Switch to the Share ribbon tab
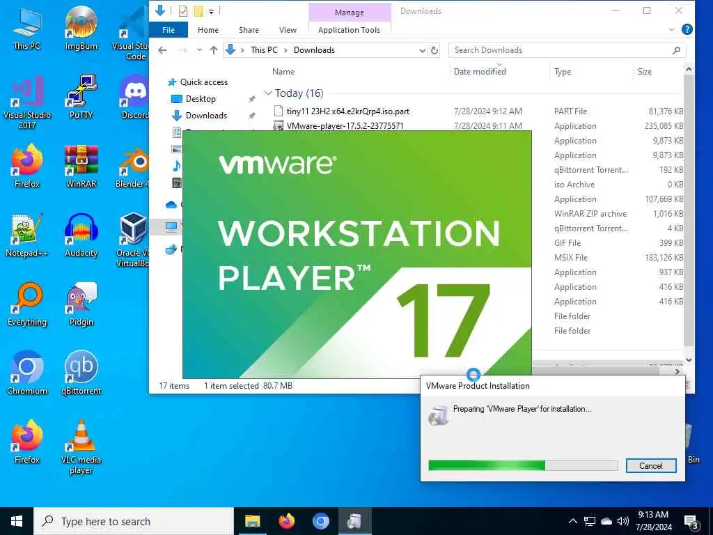This screenshot has height=535, width=713. 249,30
